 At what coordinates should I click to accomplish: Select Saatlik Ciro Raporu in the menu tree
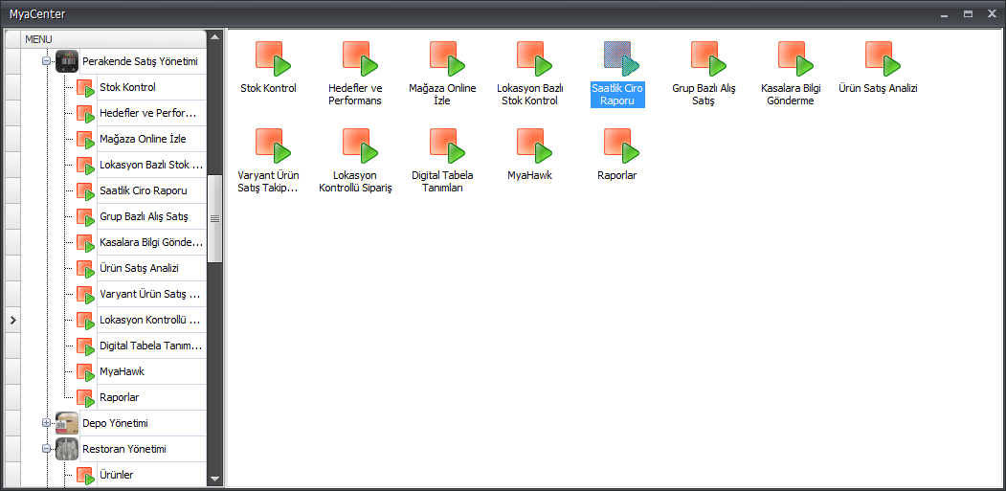point(144,190)
